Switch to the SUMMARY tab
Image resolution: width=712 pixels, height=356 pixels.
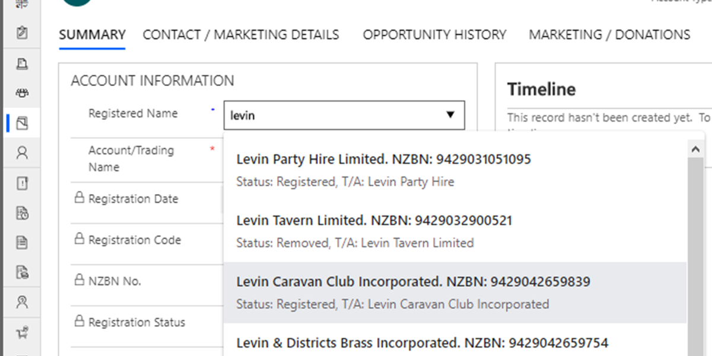click(92, 34)
